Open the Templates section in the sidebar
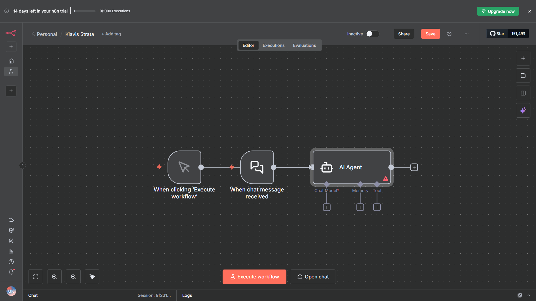 [11, 230]
